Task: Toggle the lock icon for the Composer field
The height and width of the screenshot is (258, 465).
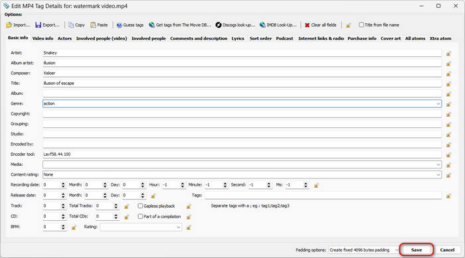Action: (x=448, y=74)
